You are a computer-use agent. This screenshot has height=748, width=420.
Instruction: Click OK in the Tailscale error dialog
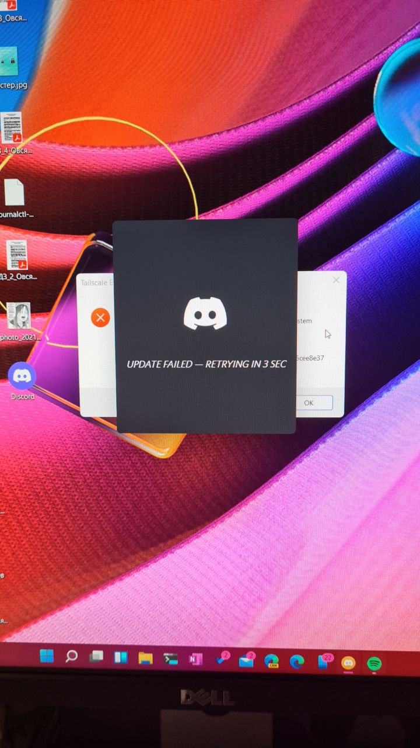(309, 403)
